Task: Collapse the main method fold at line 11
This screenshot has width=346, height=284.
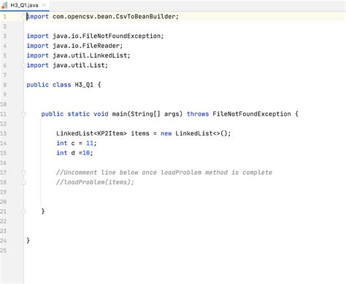Action: tap(23, 114)
